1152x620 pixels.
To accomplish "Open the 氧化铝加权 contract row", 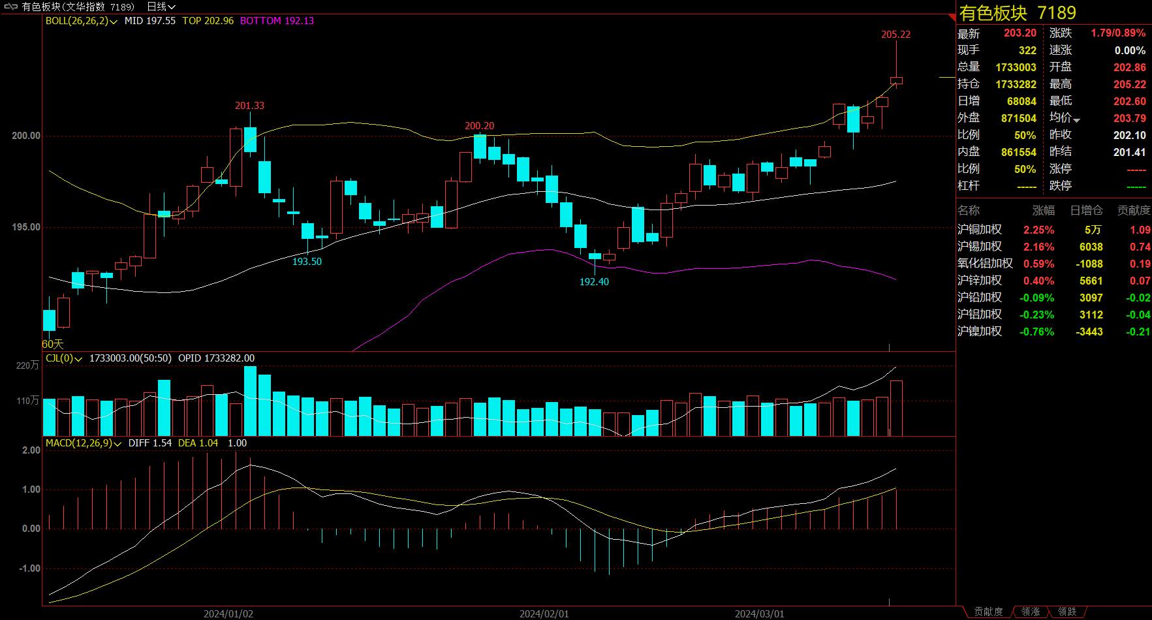I will 984,264.
